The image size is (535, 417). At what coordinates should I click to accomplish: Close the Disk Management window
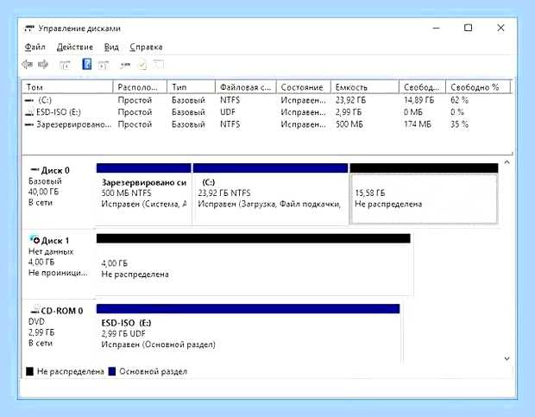tap(500, 28)
